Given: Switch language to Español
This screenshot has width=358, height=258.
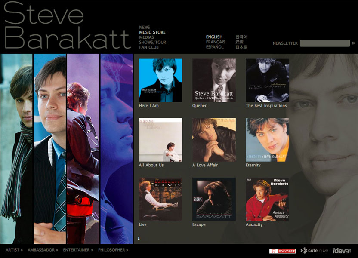Looking at the screenshot, I should coord(214,47).
